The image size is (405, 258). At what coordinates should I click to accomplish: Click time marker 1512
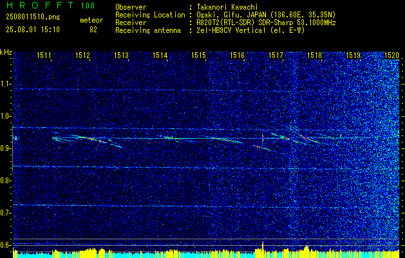pos(82,55)
